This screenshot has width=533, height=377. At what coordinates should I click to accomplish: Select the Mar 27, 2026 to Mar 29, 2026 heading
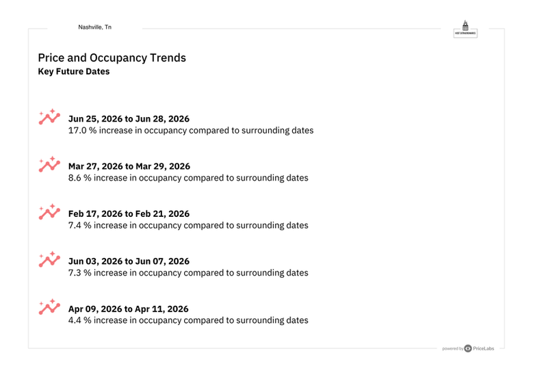pyautogui.click(x=129, y=166)
